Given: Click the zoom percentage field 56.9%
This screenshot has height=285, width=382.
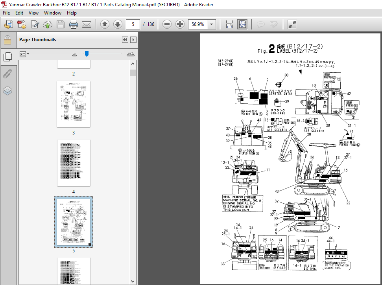Looking at the screenshot, I should tap(197, 24).
